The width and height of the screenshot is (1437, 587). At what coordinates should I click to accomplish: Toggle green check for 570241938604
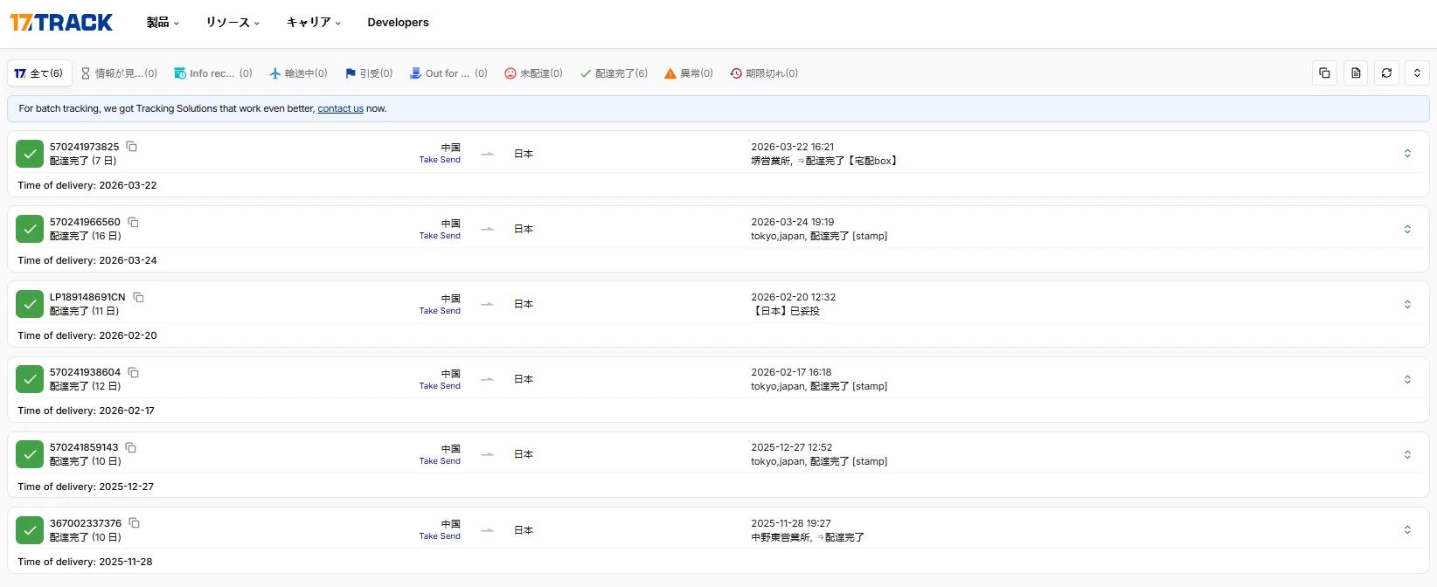[x=30, y=379]
